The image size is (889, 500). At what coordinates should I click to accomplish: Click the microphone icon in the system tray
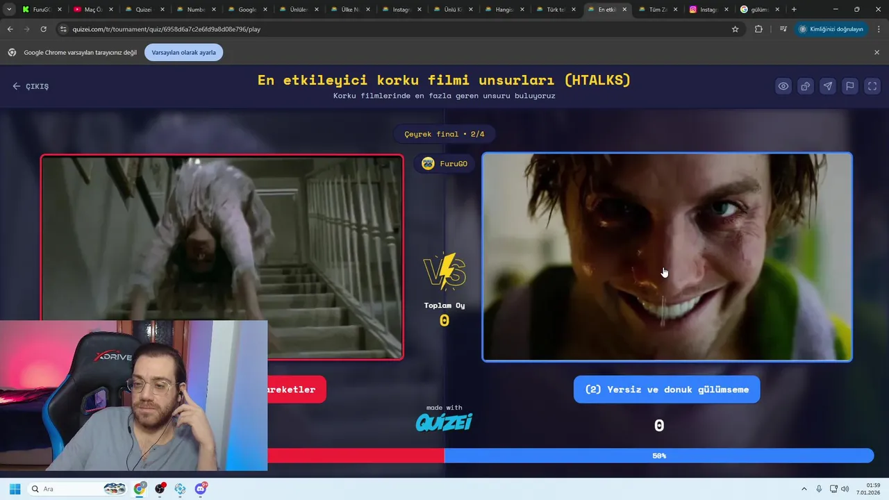click(819, 489)
